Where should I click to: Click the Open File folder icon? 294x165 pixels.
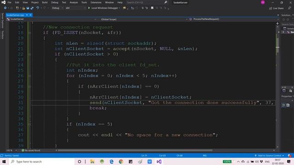tap(23, 8)
